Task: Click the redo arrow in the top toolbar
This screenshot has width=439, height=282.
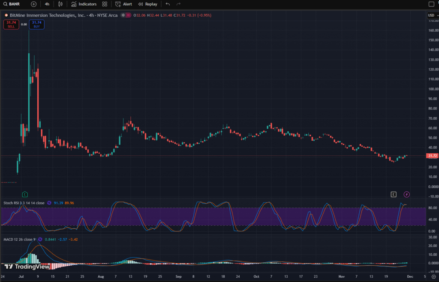Action: pos(177,4)
